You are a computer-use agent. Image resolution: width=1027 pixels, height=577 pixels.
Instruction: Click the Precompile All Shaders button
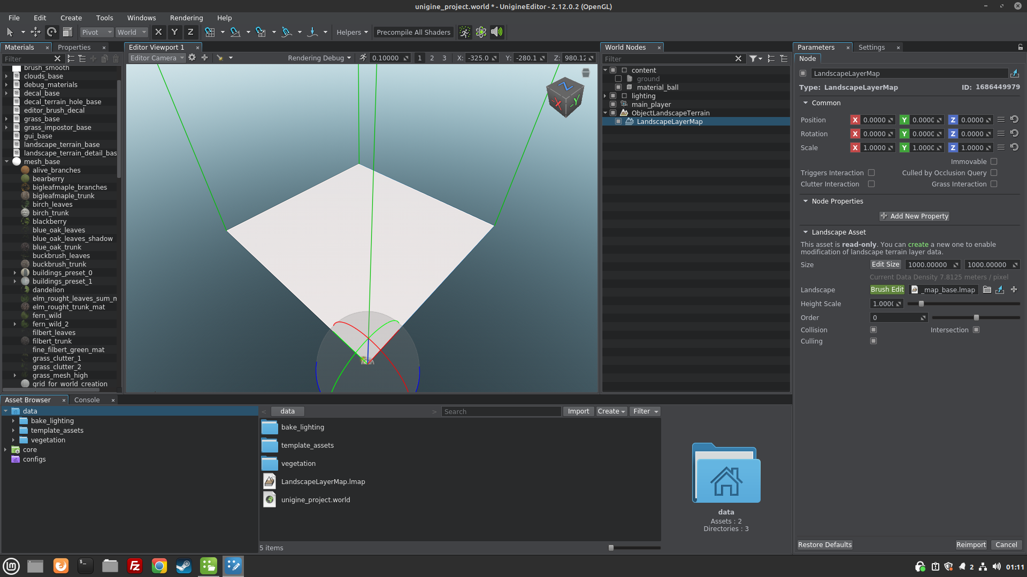coord(413,32)
